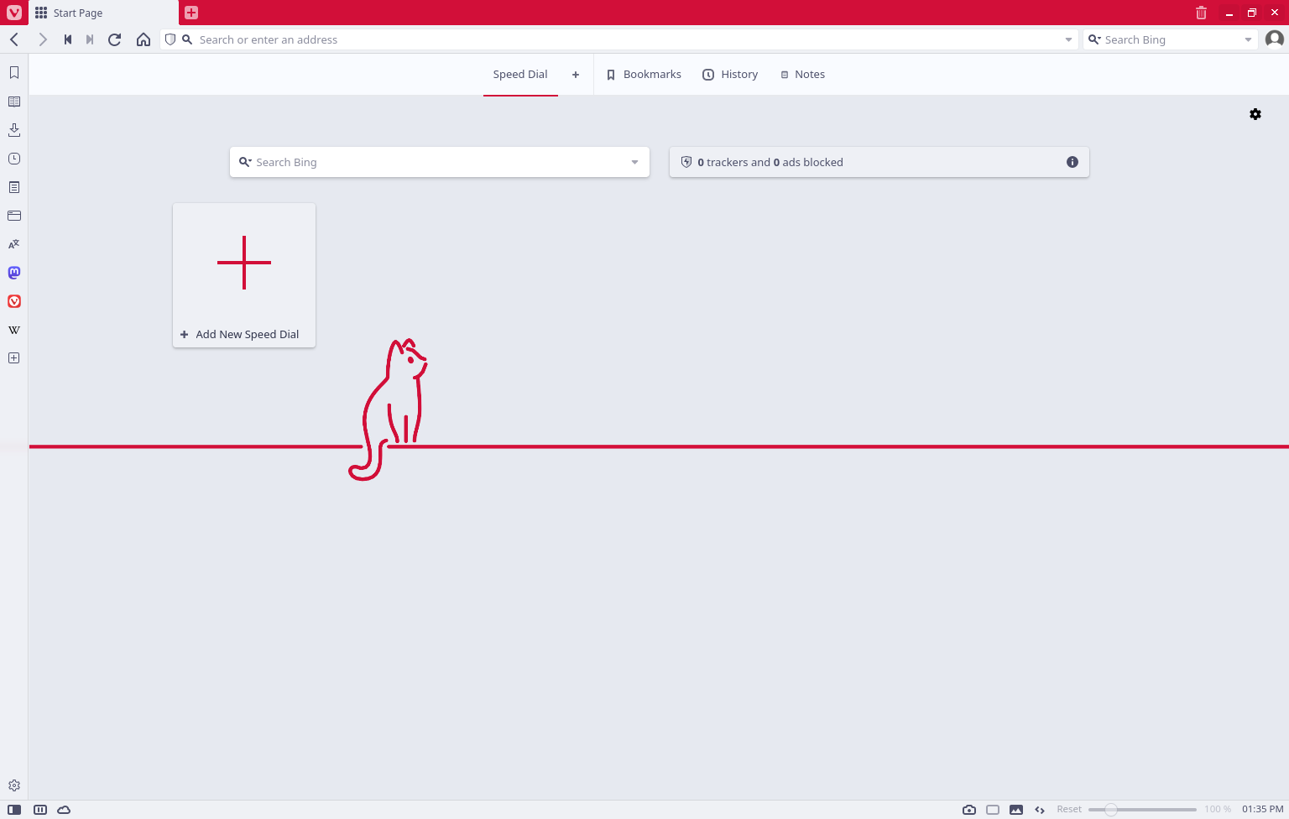Open search engine selector on start page
This screenshot has width=1289, height=819.
(x=245, y=162)
